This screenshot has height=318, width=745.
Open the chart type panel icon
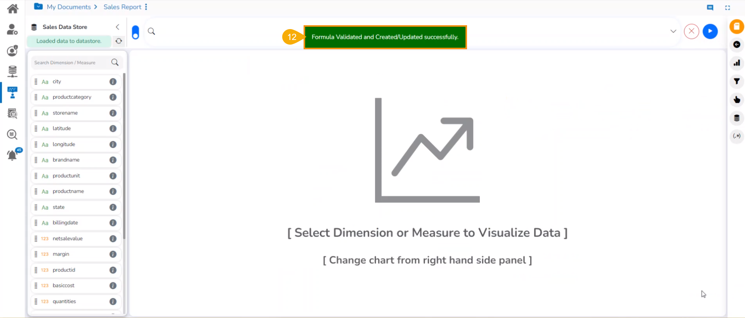point(736,63)
